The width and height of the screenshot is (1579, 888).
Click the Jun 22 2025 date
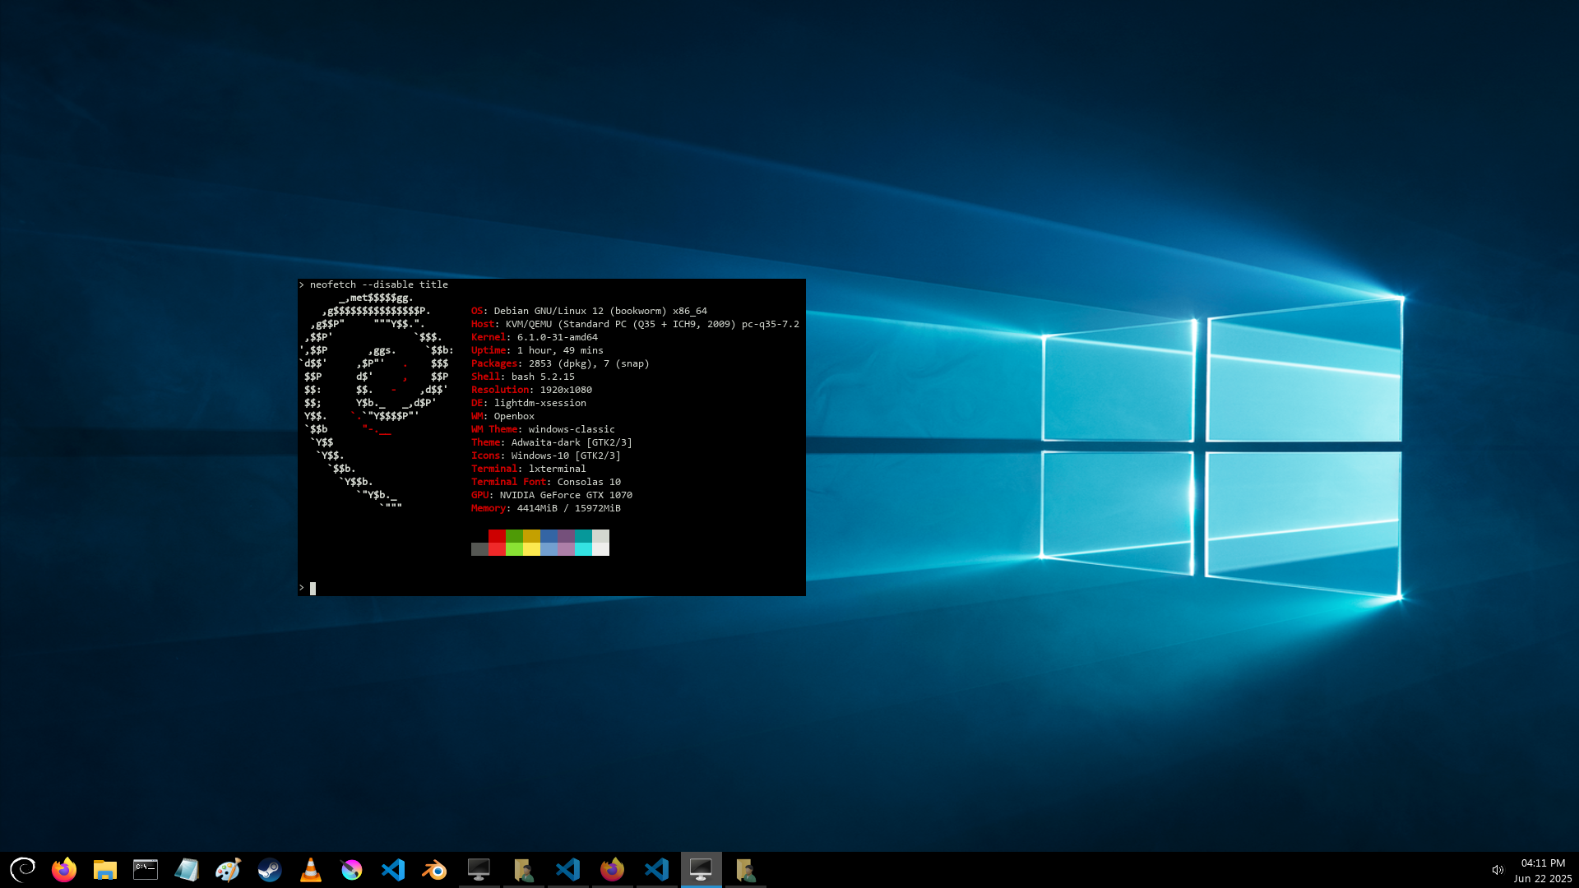tap(1543, 878)
